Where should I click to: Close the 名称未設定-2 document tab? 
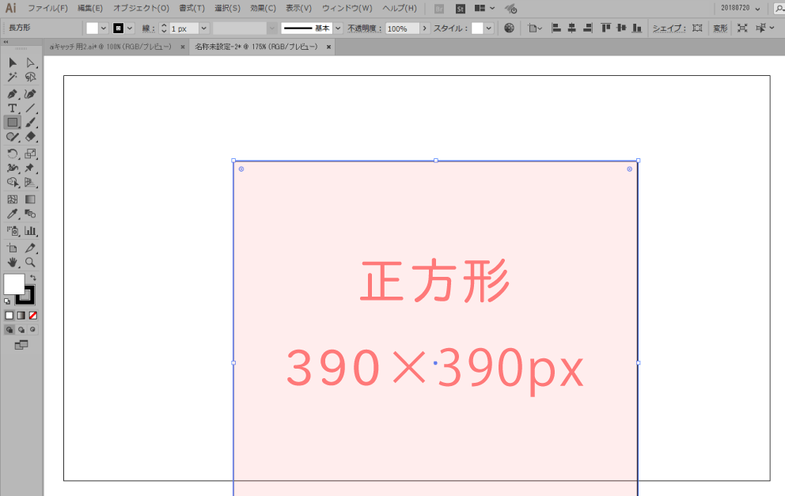(329, 47)
